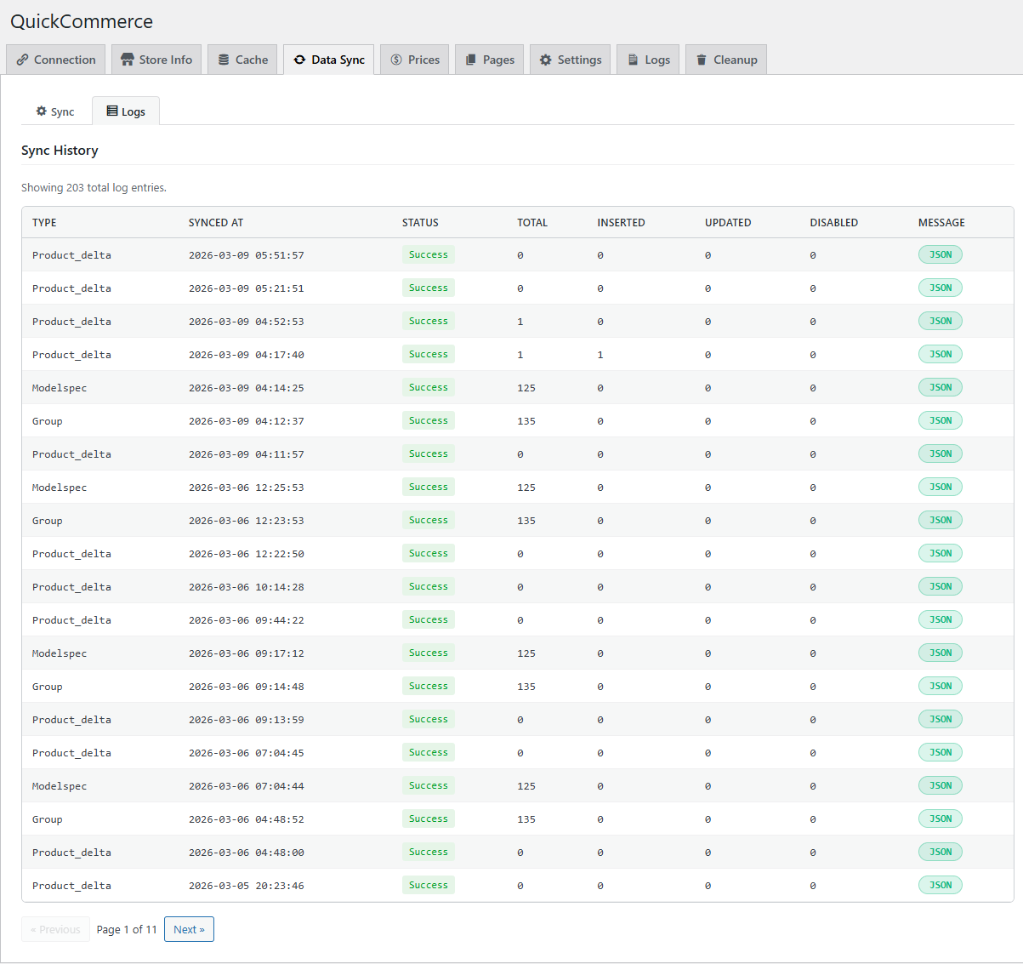Click 'Page 1 of 11' pagination text
The height and width of the screenshot is (964, 1023).
point(127,929)
